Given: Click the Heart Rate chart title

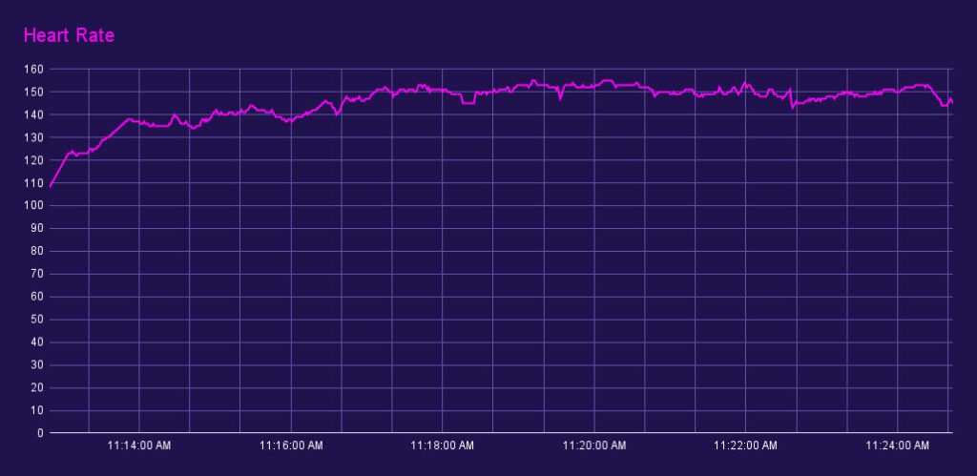Looking at the screenshot, I should [x=69, y=35].
